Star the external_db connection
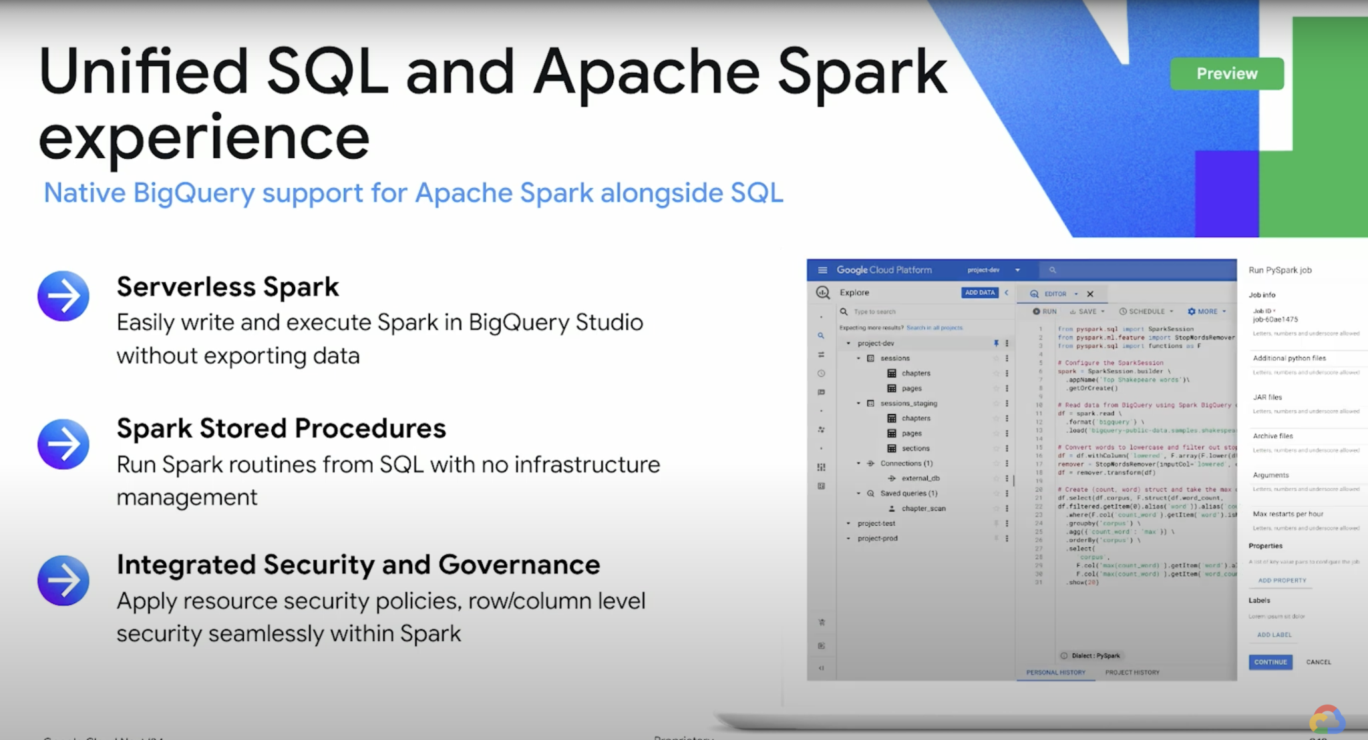The height and width of the screenshot is (740, 1368). click(x=996, y=479)
